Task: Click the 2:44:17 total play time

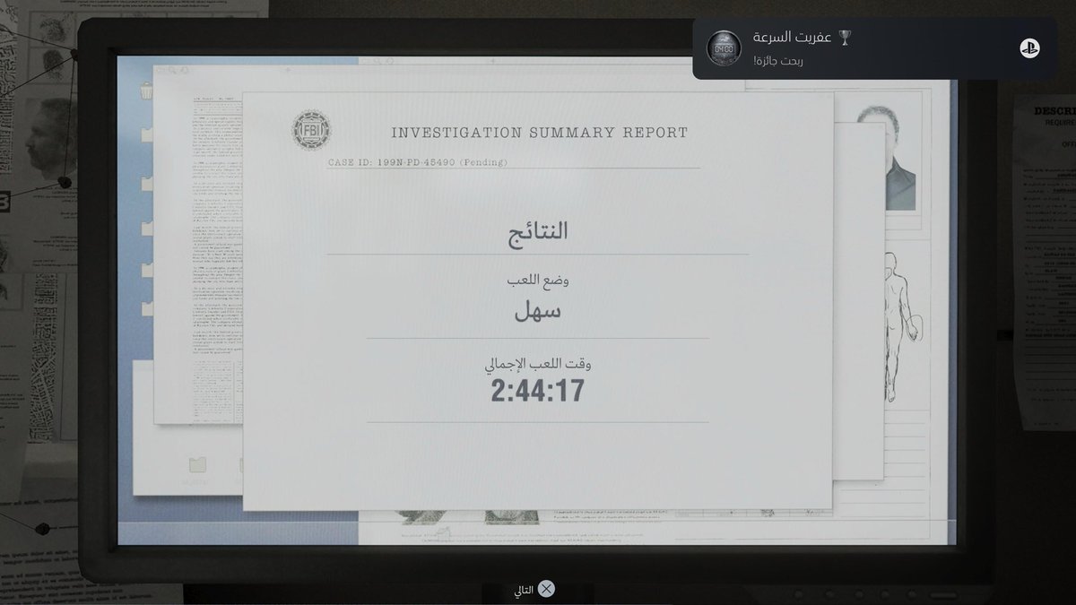Action: 538,391
